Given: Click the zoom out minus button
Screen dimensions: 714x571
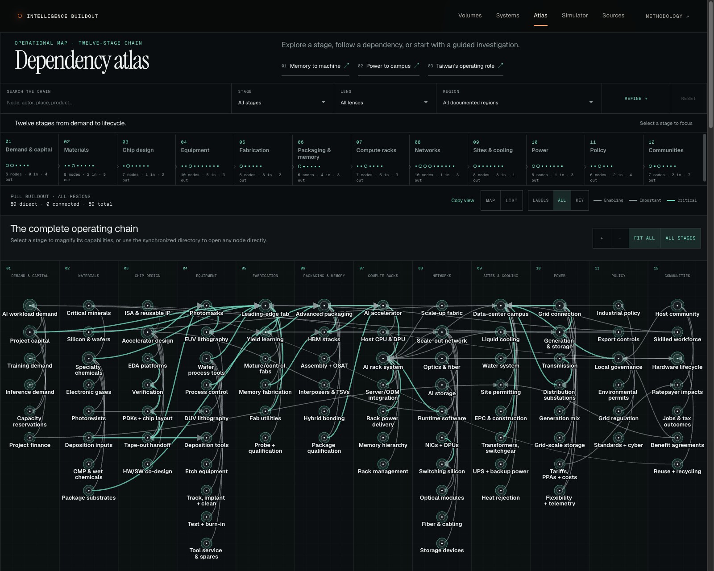Looking at the screenshot, I should [619, 238].
